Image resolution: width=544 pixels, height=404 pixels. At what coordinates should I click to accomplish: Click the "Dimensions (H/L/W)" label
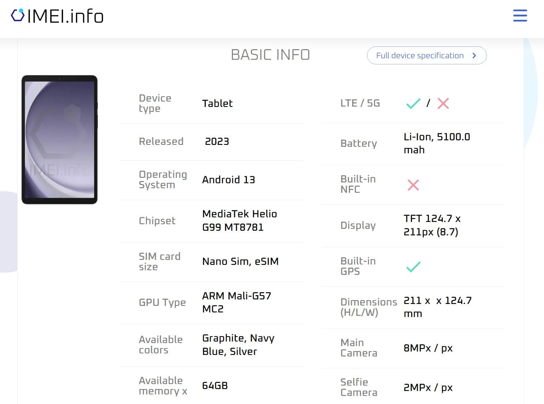pos(369,307)
